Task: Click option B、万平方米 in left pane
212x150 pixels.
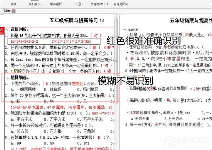Action: pyautogui.click(x=55, y=119)
